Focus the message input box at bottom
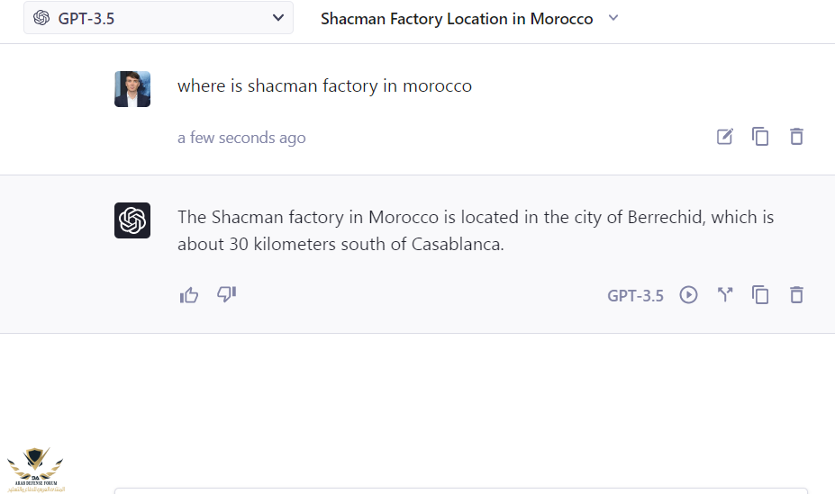Image resolution: width=835 pixels, height=494 pixels. coord(459,490)
